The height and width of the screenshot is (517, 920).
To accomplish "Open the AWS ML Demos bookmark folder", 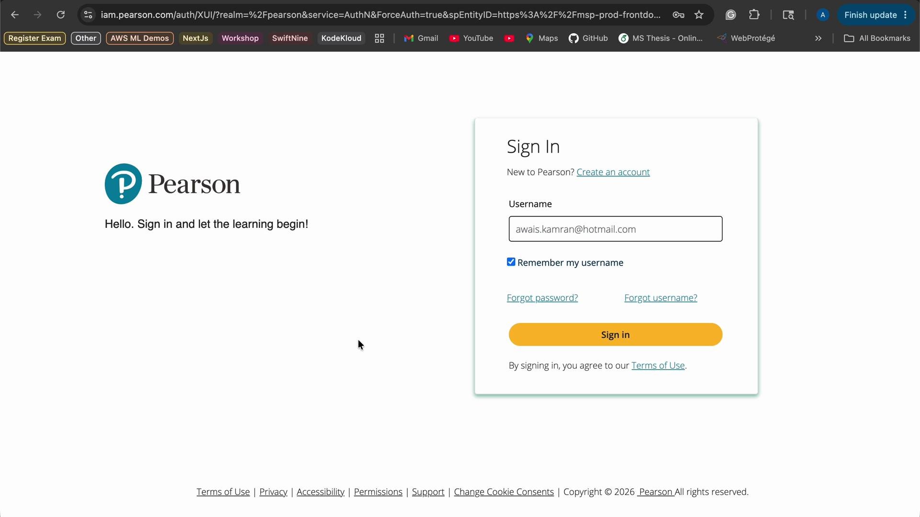I will coord(139,38).
